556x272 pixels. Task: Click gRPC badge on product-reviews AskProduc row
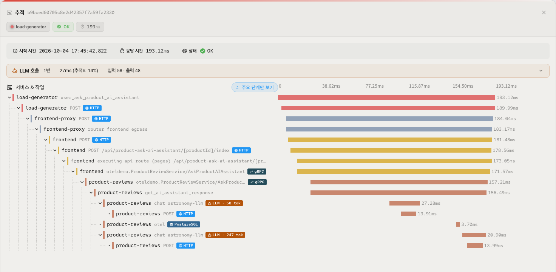pyautogui.click(x=257, y=182)
